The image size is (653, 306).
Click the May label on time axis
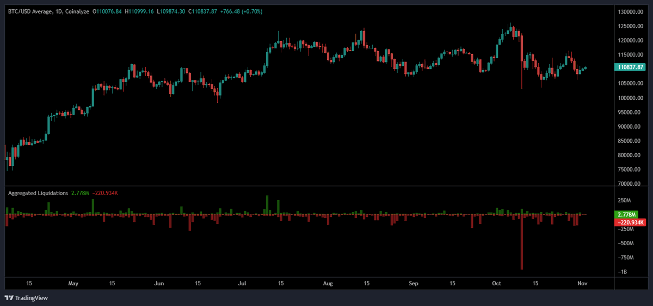(74, 283)
